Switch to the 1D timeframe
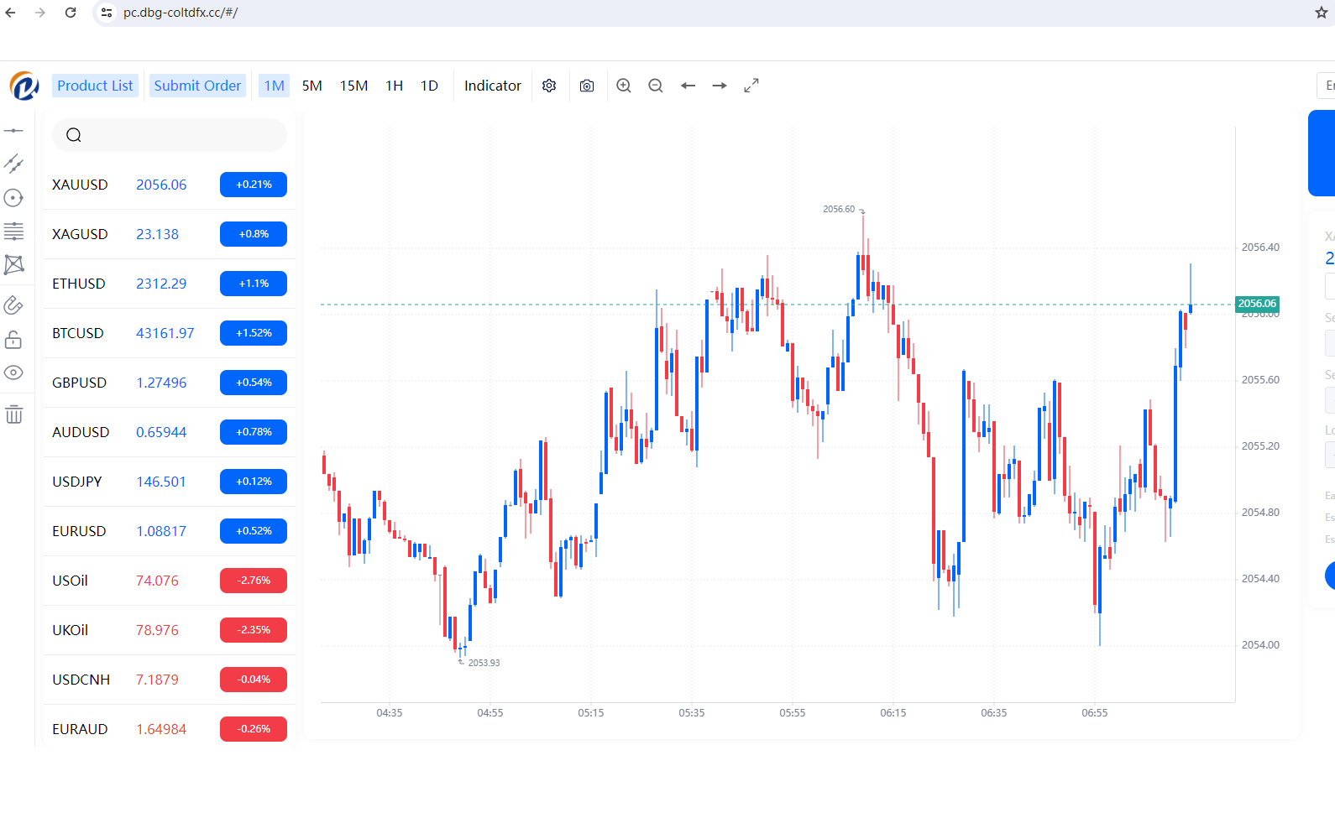This screenshot has height=818, width=1335. [429, 86]
